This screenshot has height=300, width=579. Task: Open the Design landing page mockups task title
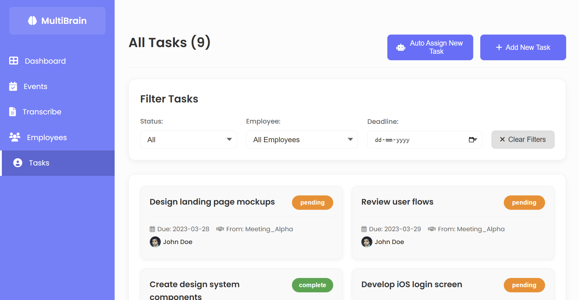tap(212, 202)
